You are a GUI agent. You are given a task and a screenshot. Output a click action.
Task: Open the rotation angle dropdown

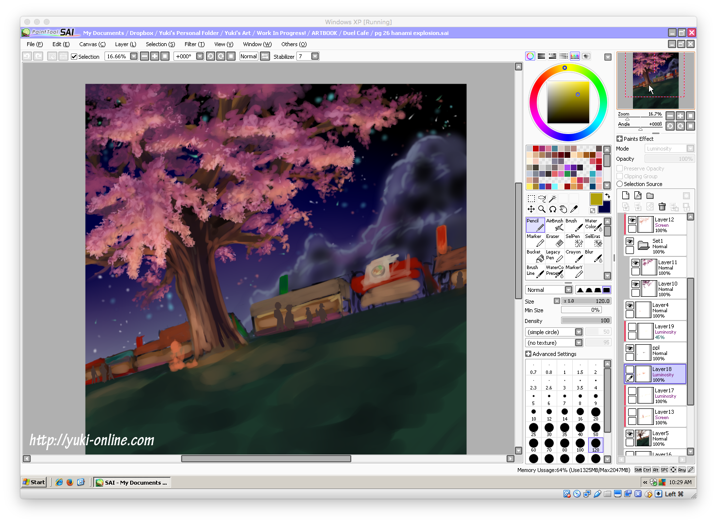[x=200, y=56]
